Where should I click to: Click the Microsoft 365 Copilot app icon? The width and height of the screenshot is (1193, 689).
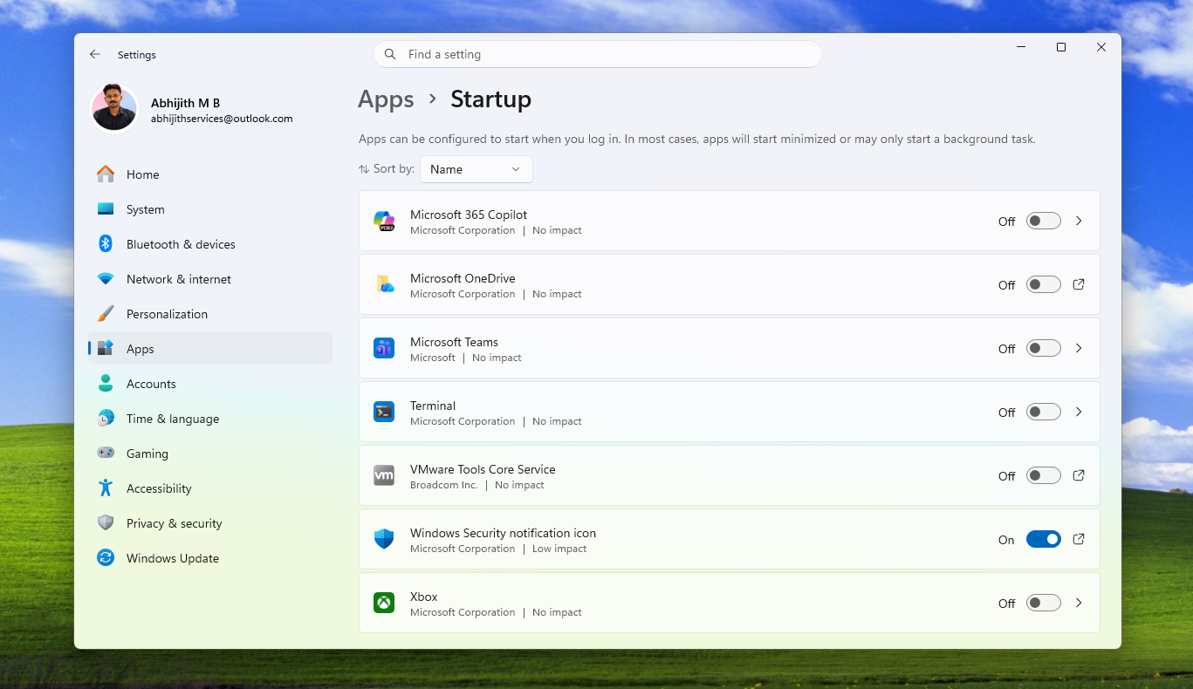tap(384, 221)
